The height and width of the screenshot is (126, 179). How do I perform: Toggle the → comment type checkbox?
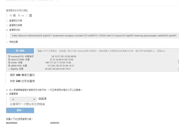[19, 16]
